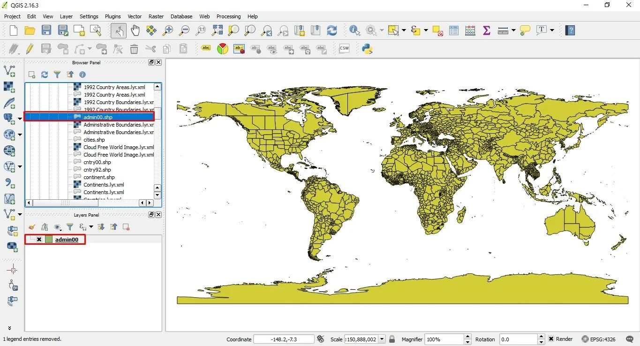
Task: Filter the Browser Panel with the funnel icon
Action: pos(57,75)
